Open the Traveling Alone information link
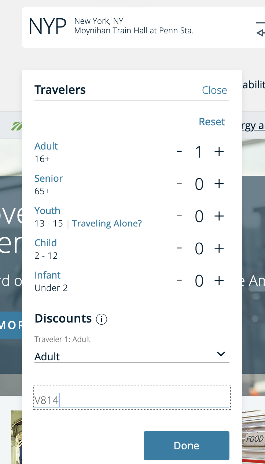 [107, 223]
